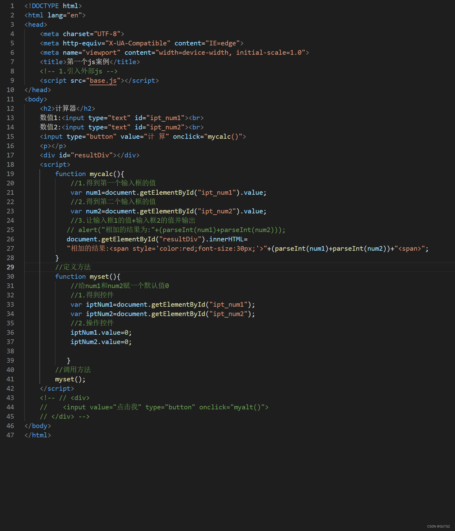This screenshot has width=455, height=531.
Task: Click the 'myset();' call on line 41
Action: point(70,379)
